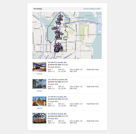This screenshot has width=136, height=134.
Task: Click Home For Sale: $160,000 in fourth listing
Action: click(59, 116)
